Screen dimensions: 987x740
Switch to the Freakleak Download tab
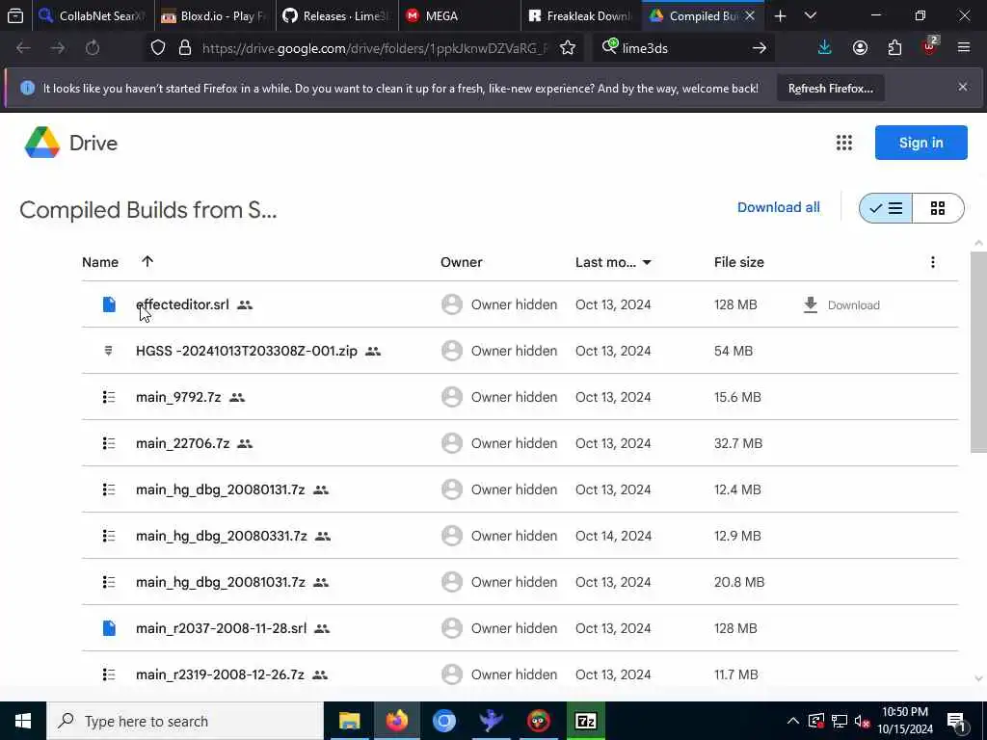coord(580,15)
